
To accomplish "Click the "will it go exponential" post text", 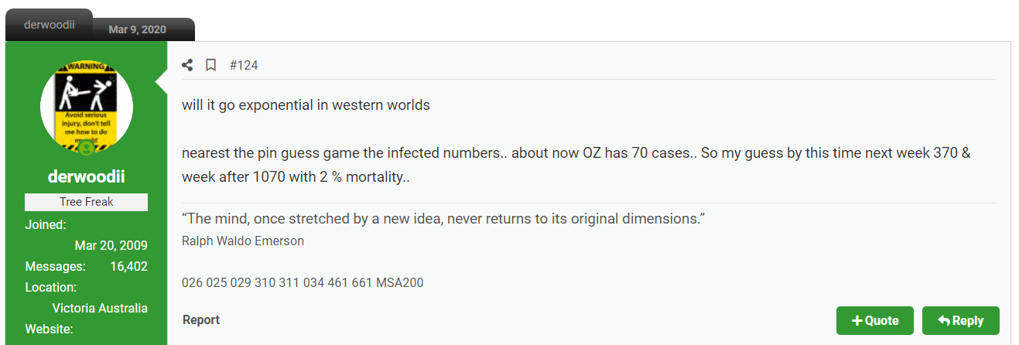I will point(306,104).
